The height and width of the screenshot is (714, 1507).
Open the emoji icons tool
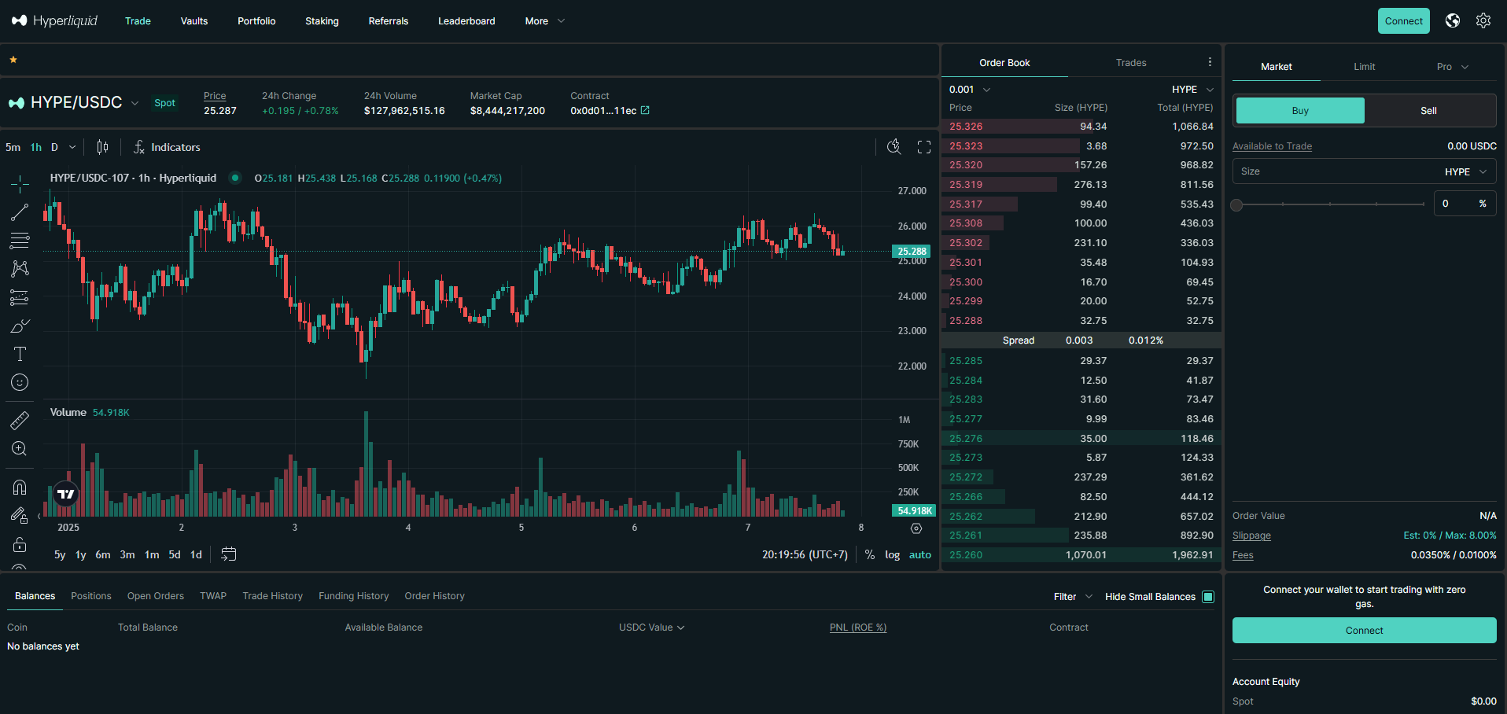20,382
